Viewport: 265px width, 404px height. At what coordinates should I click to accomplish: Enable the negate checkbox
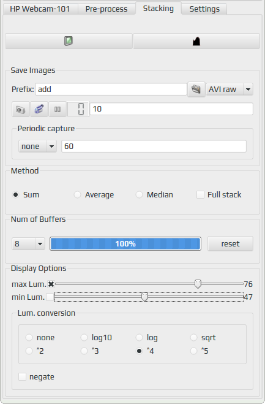(36, 377)
